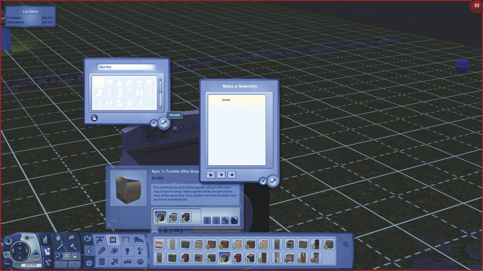Image resolution: width=483 pixels, height=271 pixels.
Task: Sort the catalog by function with the chair-lamp icon
Action: 89,251
